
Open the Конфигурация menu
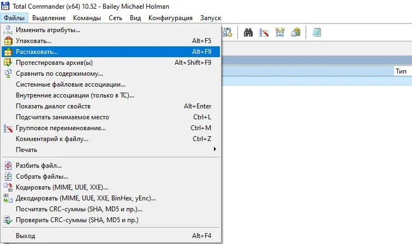pyautogui.click(x=170, y=18)
